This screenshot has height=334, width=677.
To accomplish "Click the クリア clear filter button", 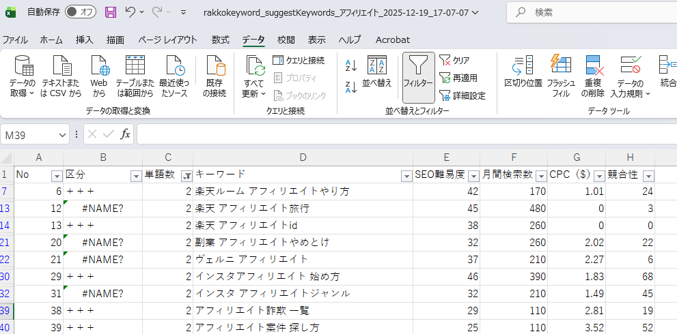I will click(455, 60).
